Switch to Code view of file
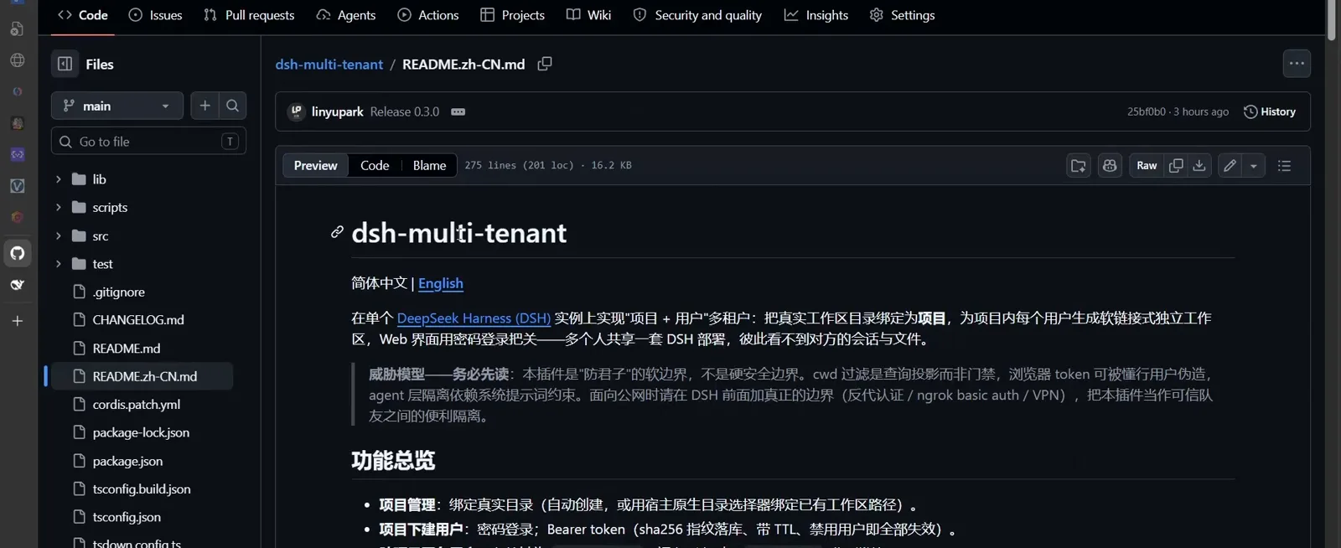Image resolution: width=1341 pixels, height=548 pixels. point(375,166)
